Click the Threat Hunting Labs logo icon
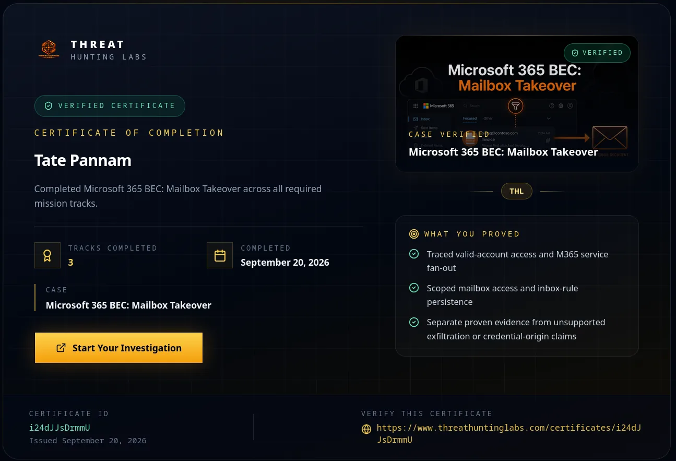The width and height of the screenshot is (676, 461). coord(49,49)
